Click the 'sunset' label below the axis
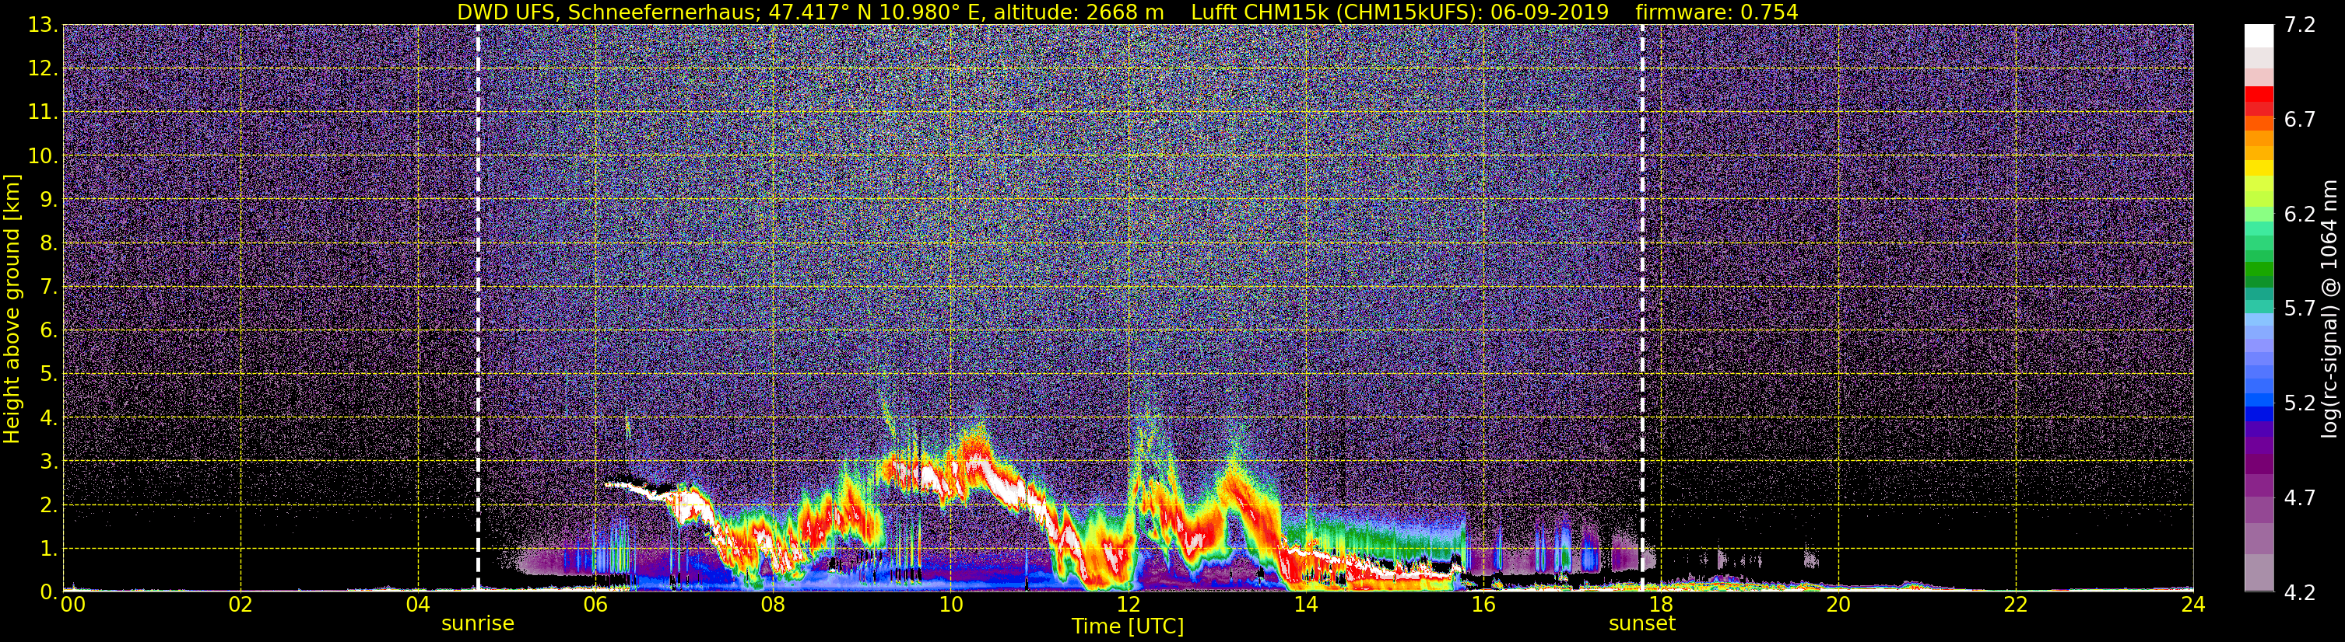The image size is (2345, 642). click(1642, 624)
